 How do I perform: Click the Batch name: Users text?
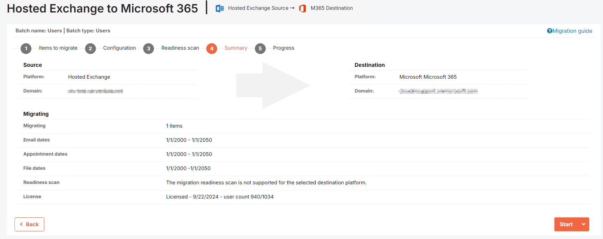point(39,31)
